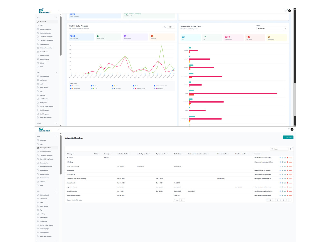This screenshot has width=322, height=242.
Task: Sort by Payment deadline column header
Action: click(162, 154)
